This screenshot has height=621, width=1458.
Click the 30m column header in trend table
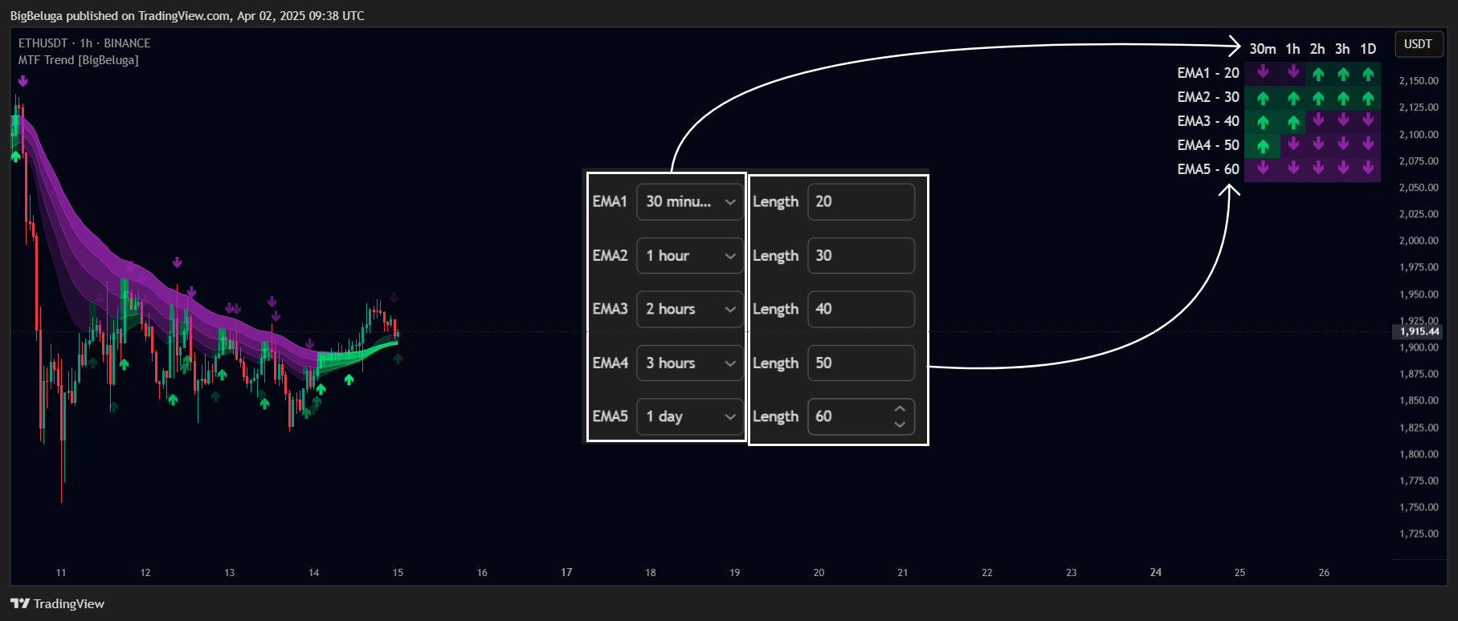coord(1263,49)
